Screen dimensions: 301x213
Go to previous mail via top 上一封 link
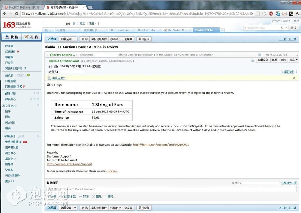[x=283, y=39]
